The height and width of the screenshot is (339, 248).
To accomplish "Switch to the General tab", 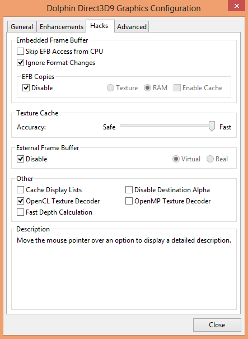I will click(22, 26).
